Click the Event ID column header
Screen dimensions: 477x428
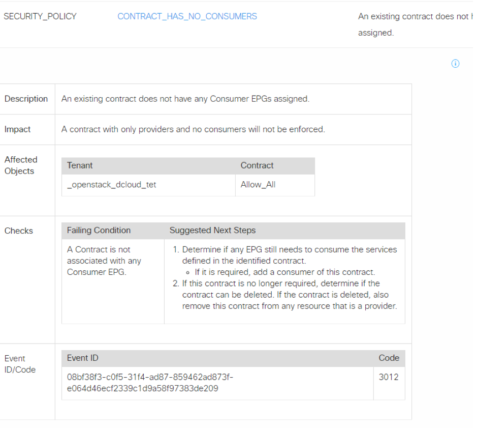[83, 358]
